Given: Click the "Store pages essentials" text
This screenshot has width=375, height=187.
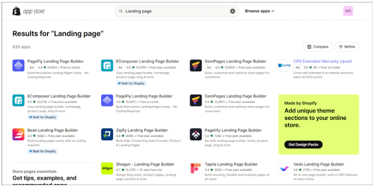Looking at the screenshot, I should tap(34, 171).
